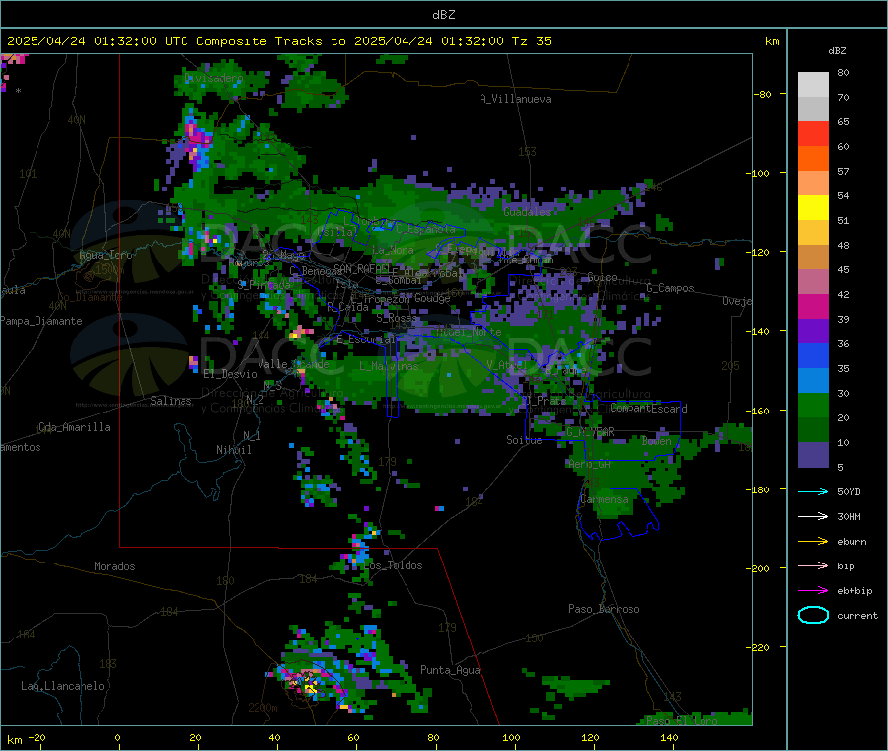Click the 'Carmensa' map label

(604, 499)
